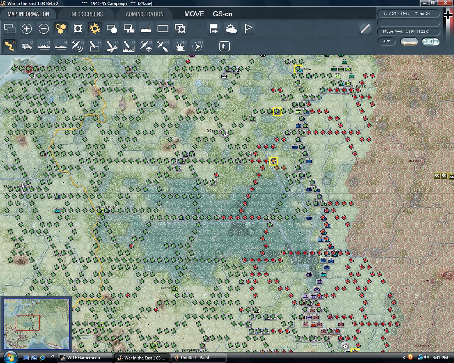
Task: Select F5 Air recon mode
Action: [x=78, y=46]
